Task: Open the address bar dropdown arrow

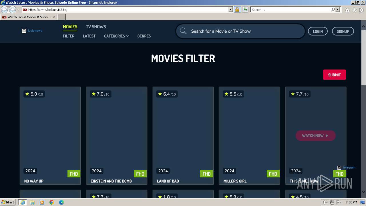Action: click(x=231, y=9)
